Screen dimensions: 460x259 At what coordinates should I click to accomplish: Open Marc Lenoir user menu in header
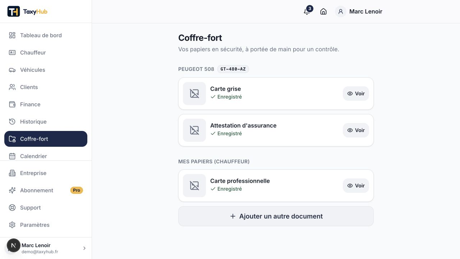359,12
